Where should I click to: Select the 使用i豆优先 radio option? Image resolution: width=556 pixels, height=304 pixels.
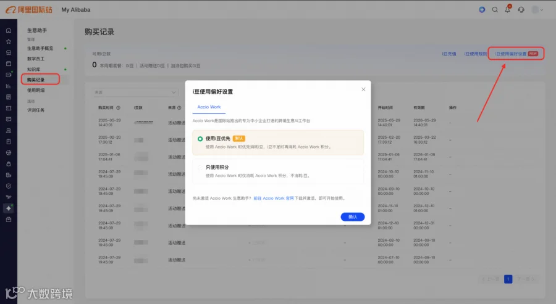(x=200, y=139)
